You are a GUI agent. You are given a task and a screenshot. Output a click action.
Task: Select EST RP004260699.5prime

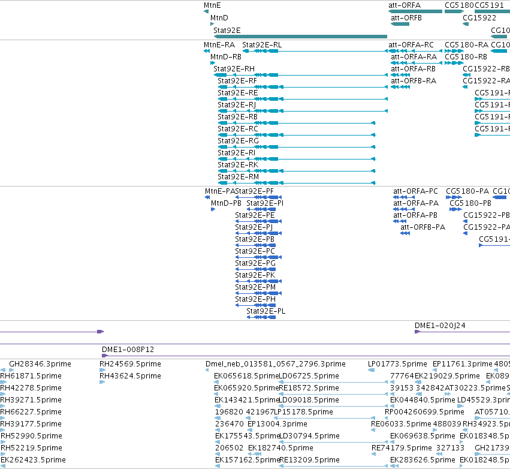(424, 412)
